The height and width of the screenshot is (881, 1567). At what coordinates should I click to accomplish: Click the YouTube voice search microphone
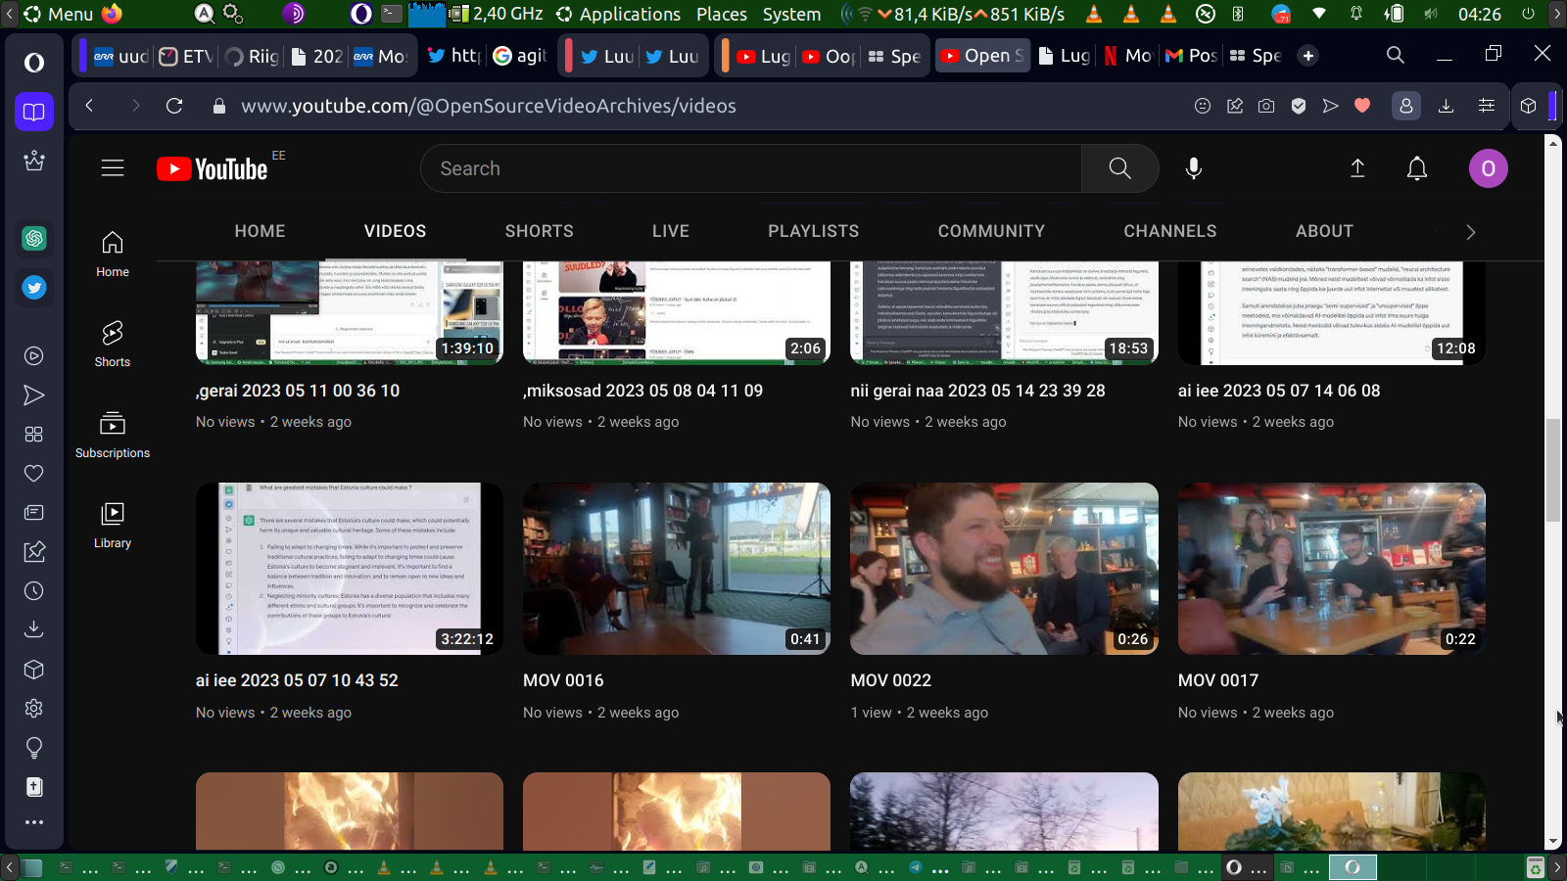pyautogui.click(x=1193, y=168)
